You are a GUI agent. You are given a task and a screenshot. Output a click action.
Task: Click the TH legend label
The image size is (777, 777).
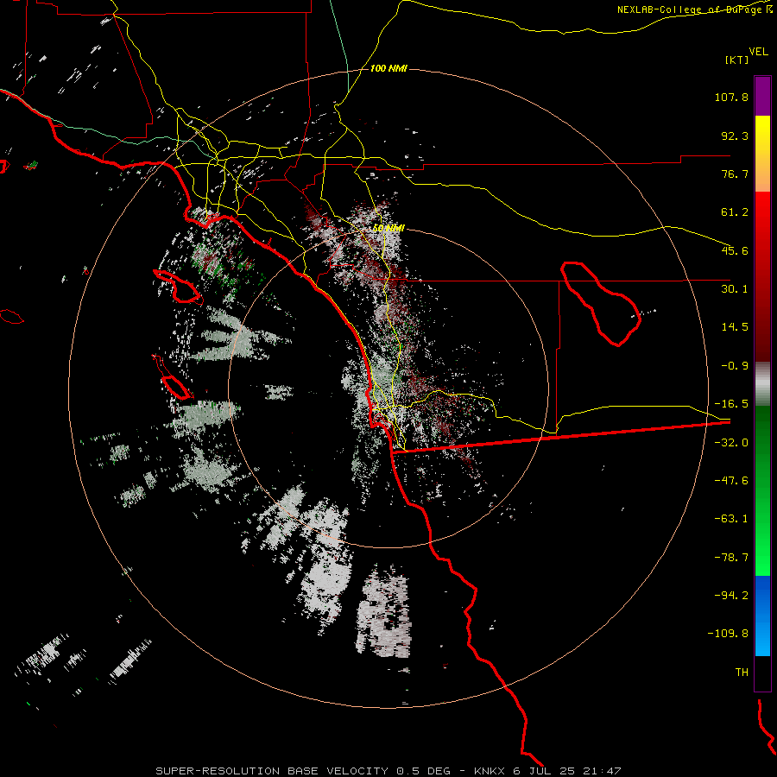pyautogui.click(x=742, y=672)
